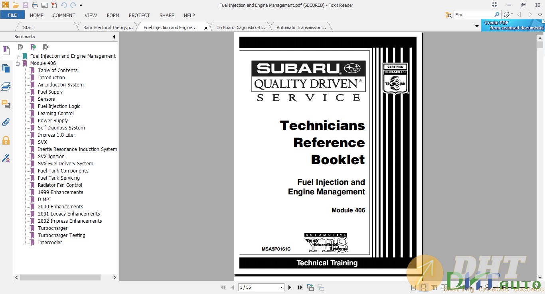Collapse the Module 406 bookmark tree

pos(18,63)
